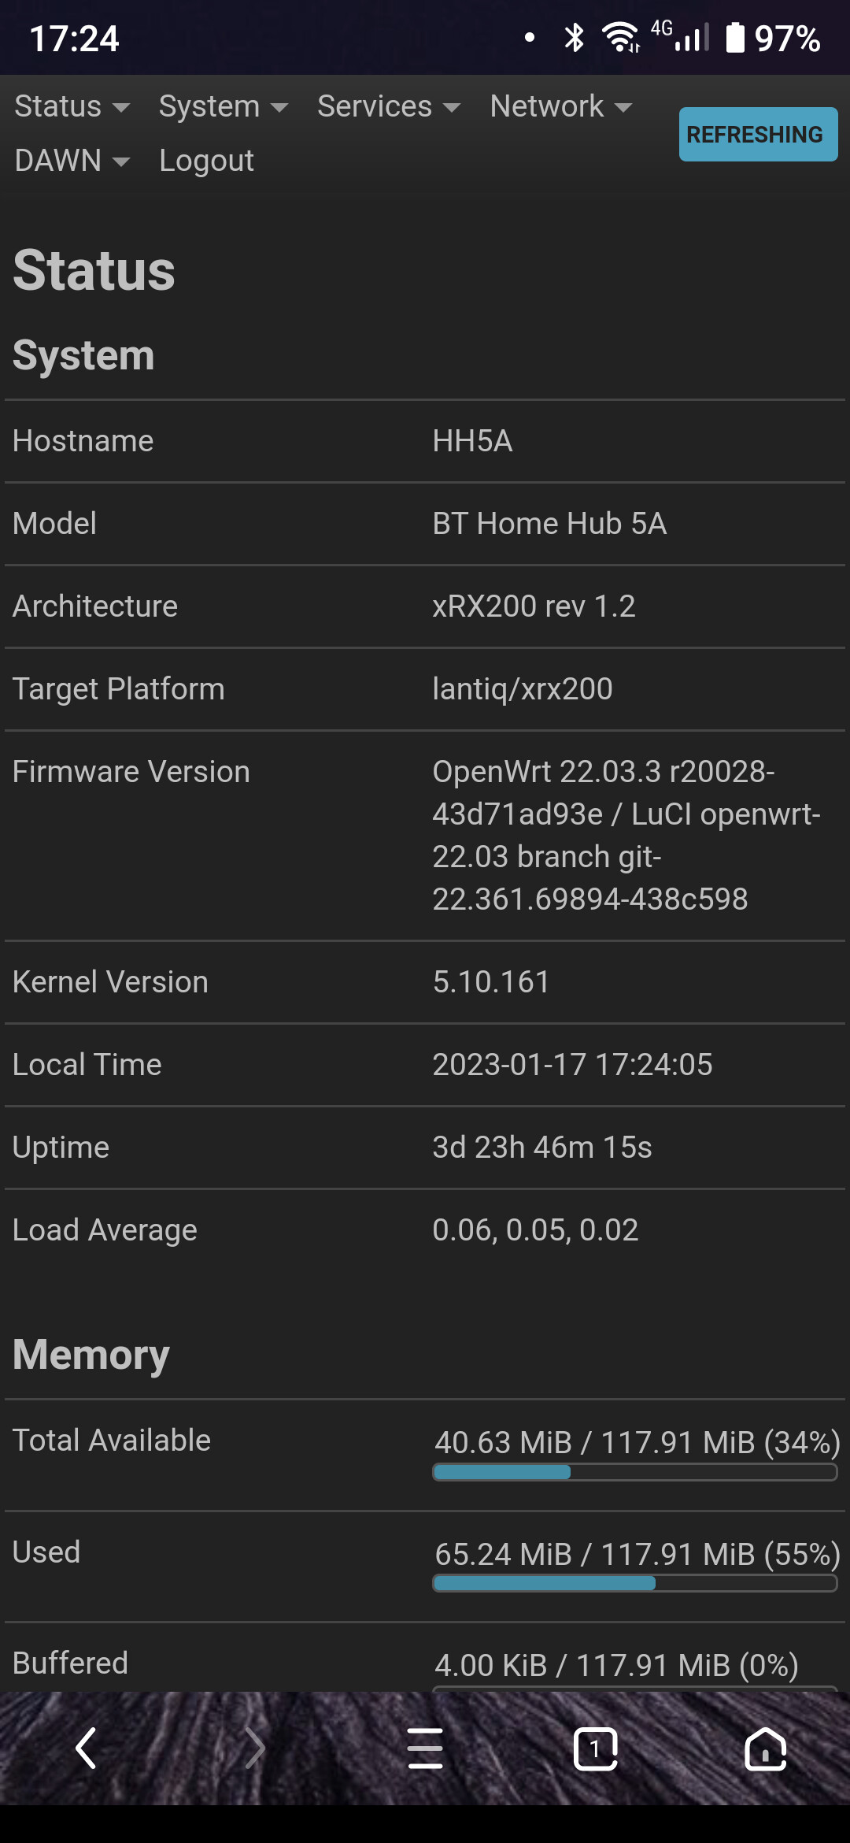The width and height of the screenshot is (850, 1843).
Task: Tap the Bluetooth status icon
Action: click(575, 37)
